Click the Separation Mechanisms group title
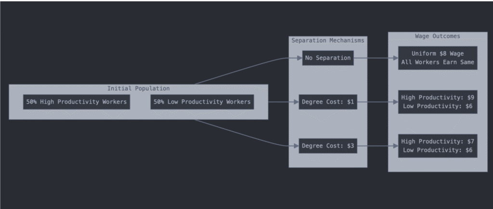This screenshot has height=209, width=493. [328, 40]
